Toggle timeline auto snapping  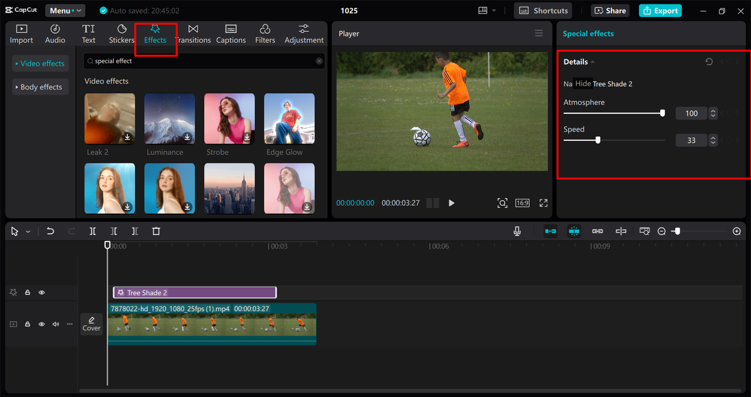coord(574,231)
